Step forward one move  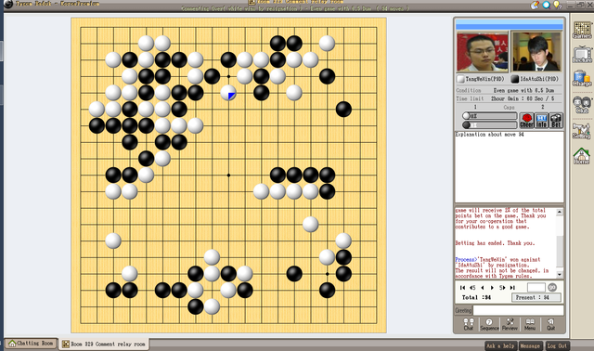click(x=492, y=288)
